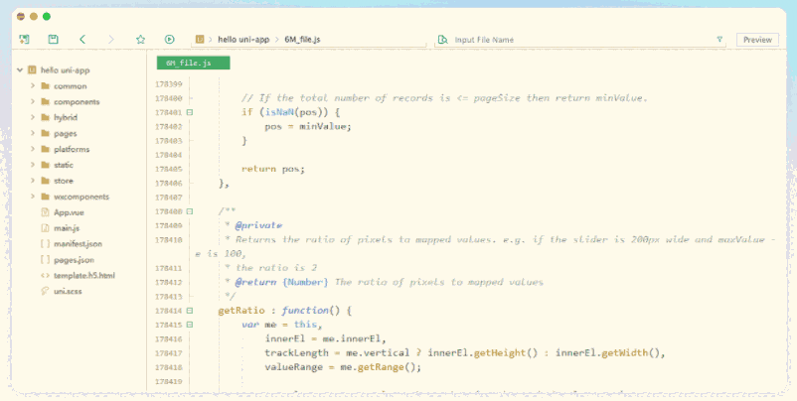Click the new file icon in toolbar
Image resolution: width=797 pixels, height=401 pixels.
click(x=23, y=40)
